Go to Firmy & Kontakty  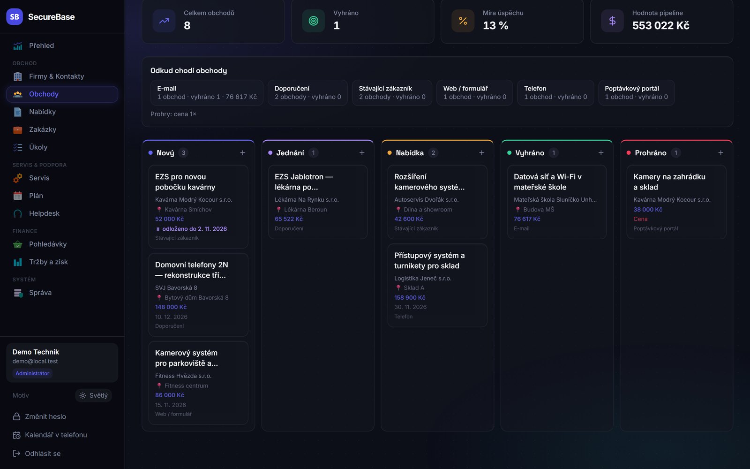pyautogui.click(x=62, y=76)
